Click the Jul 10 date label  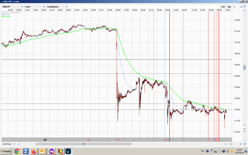(52, 10)
